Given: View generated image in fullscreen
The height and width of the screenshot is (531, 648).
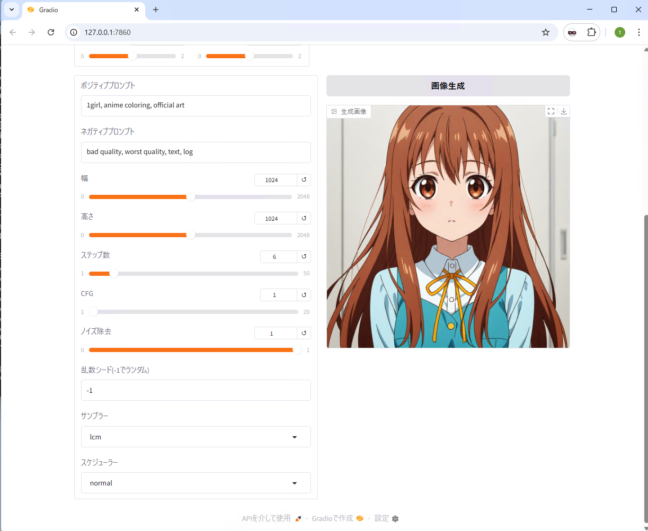Looking at the screenshot, I should [551, 111].
